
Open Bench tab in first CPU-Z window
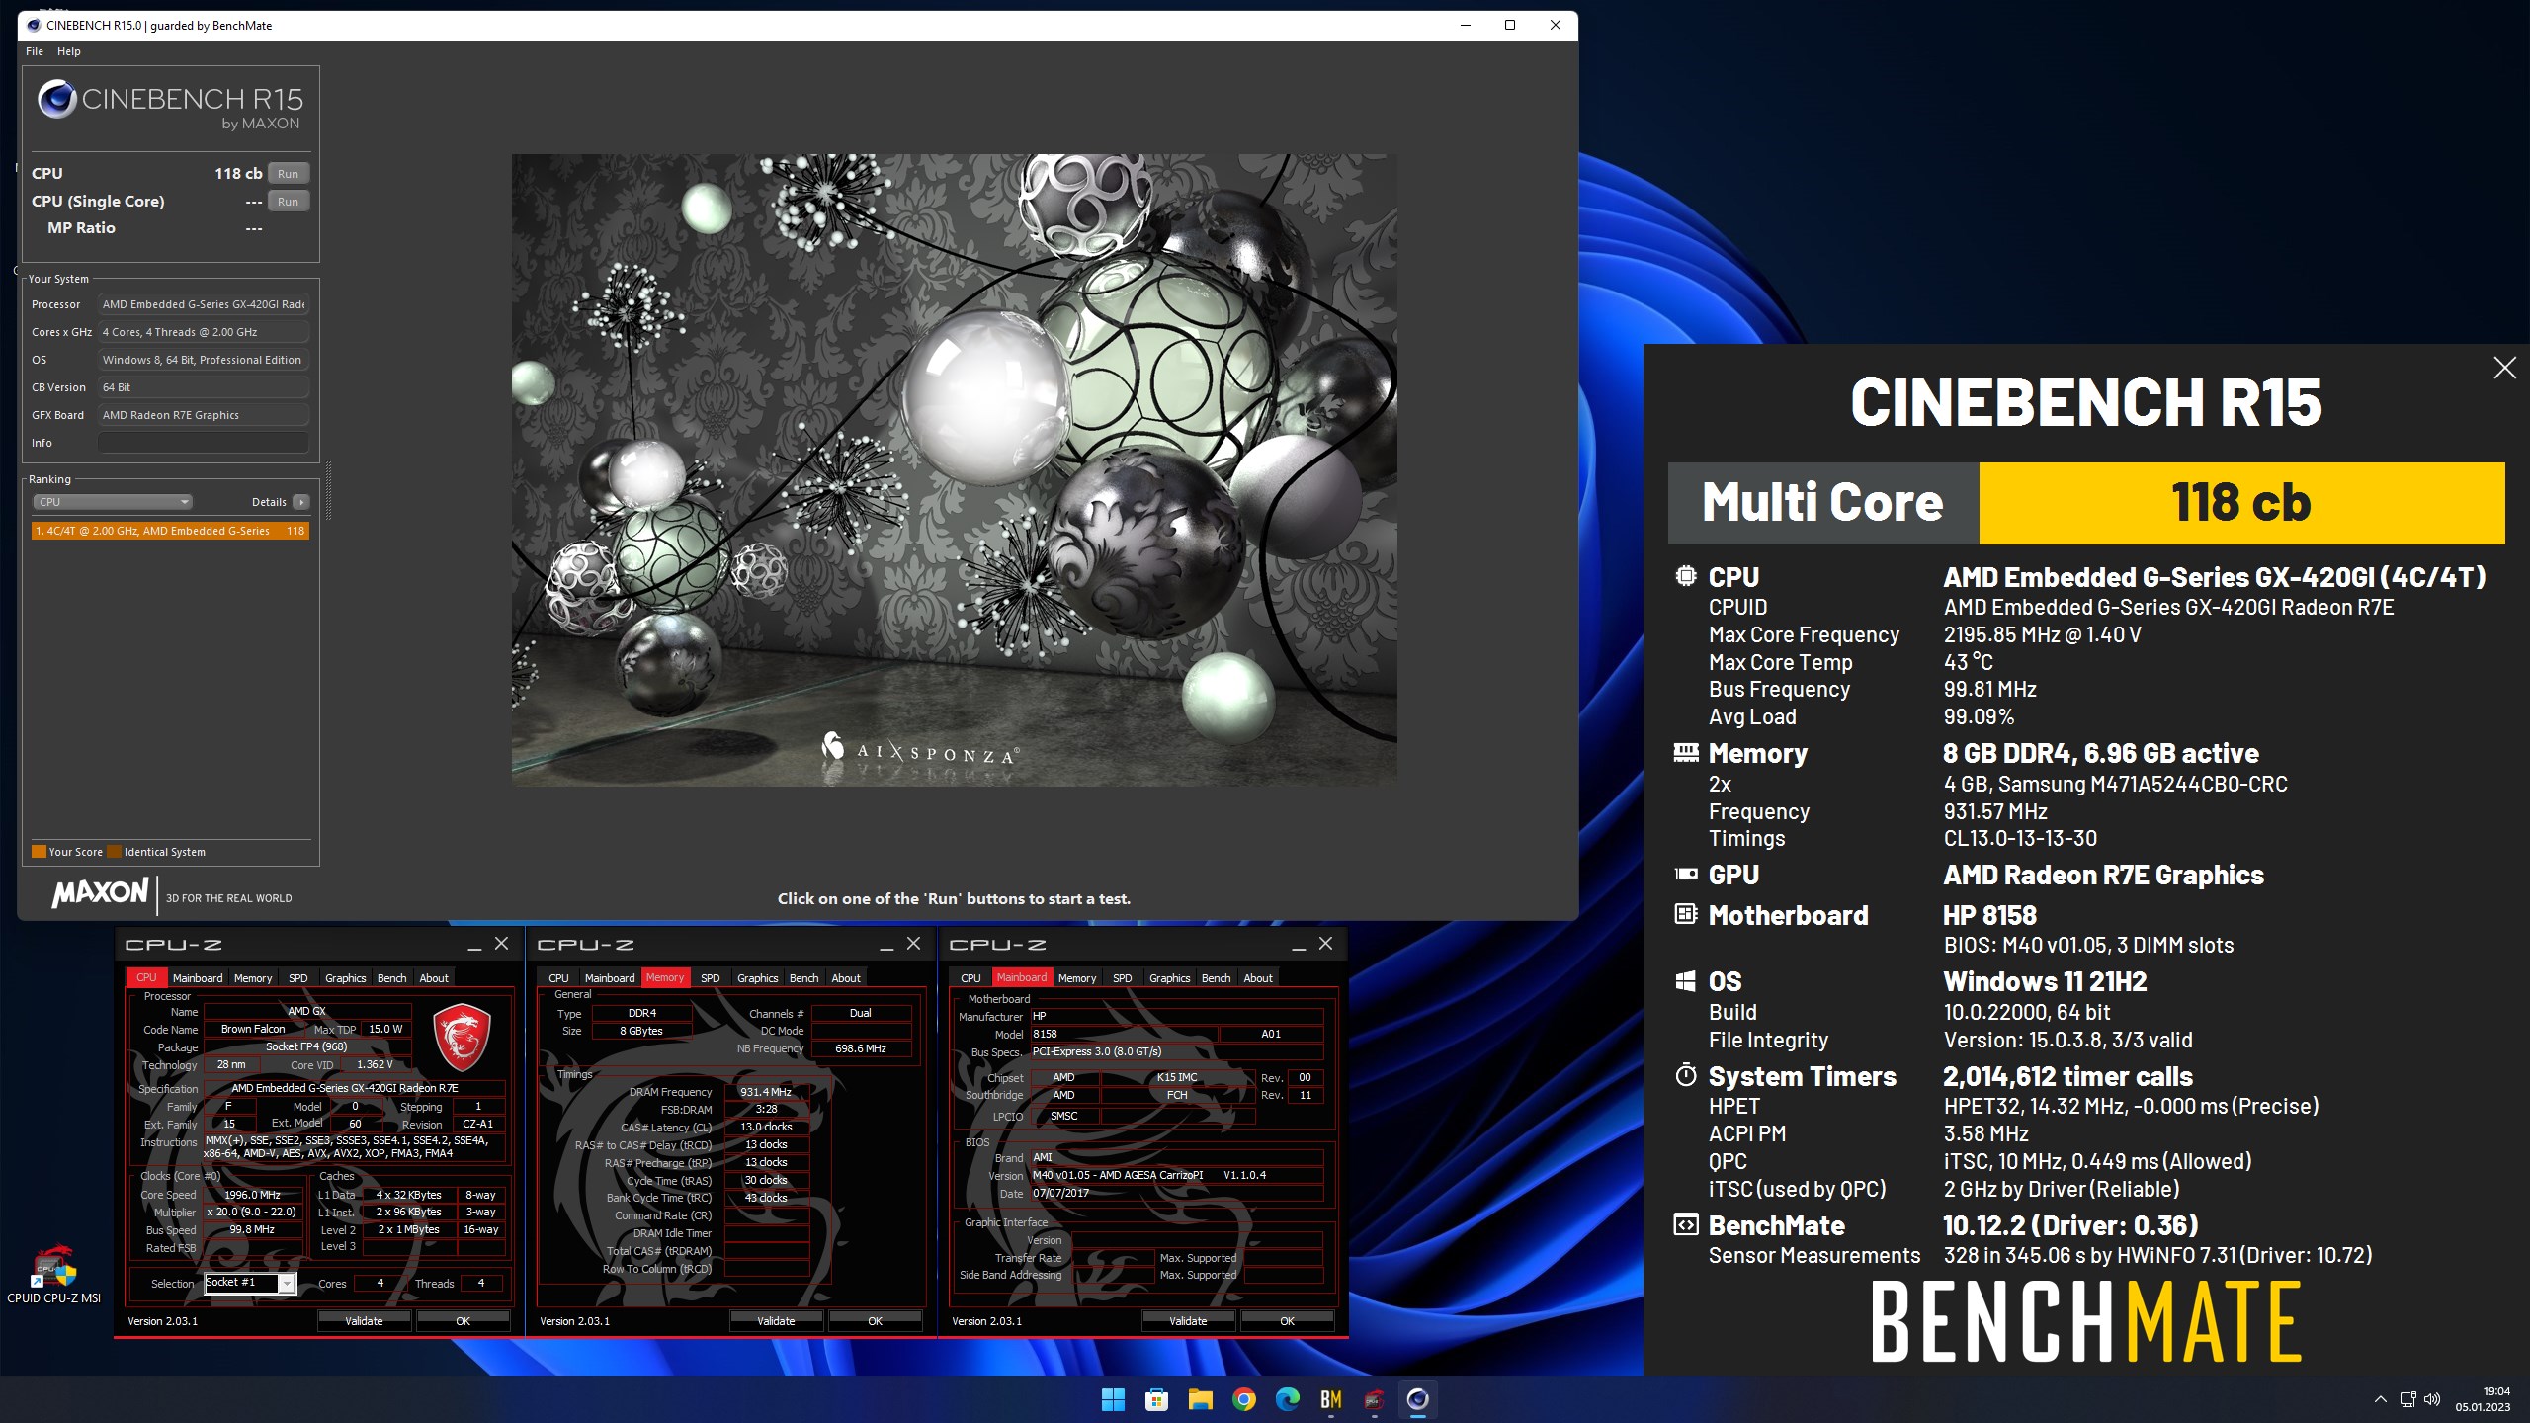pyautogui.click(x=391, y=978)
